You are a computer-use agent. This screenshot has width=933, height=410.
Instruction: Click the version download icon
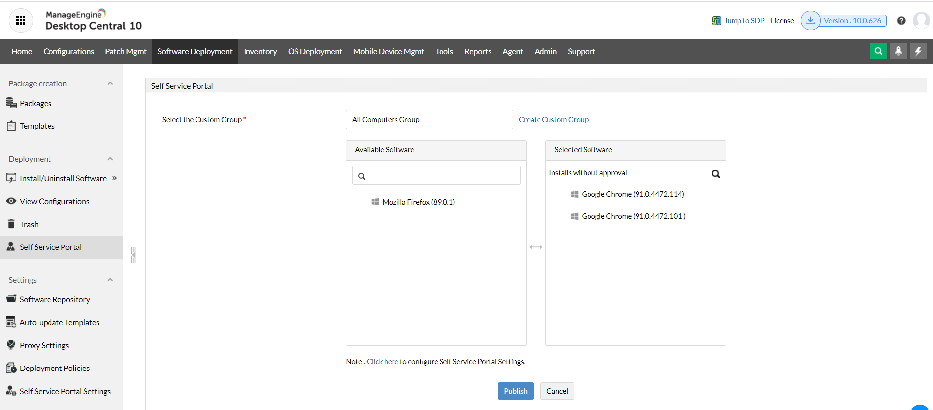[810, 21]
